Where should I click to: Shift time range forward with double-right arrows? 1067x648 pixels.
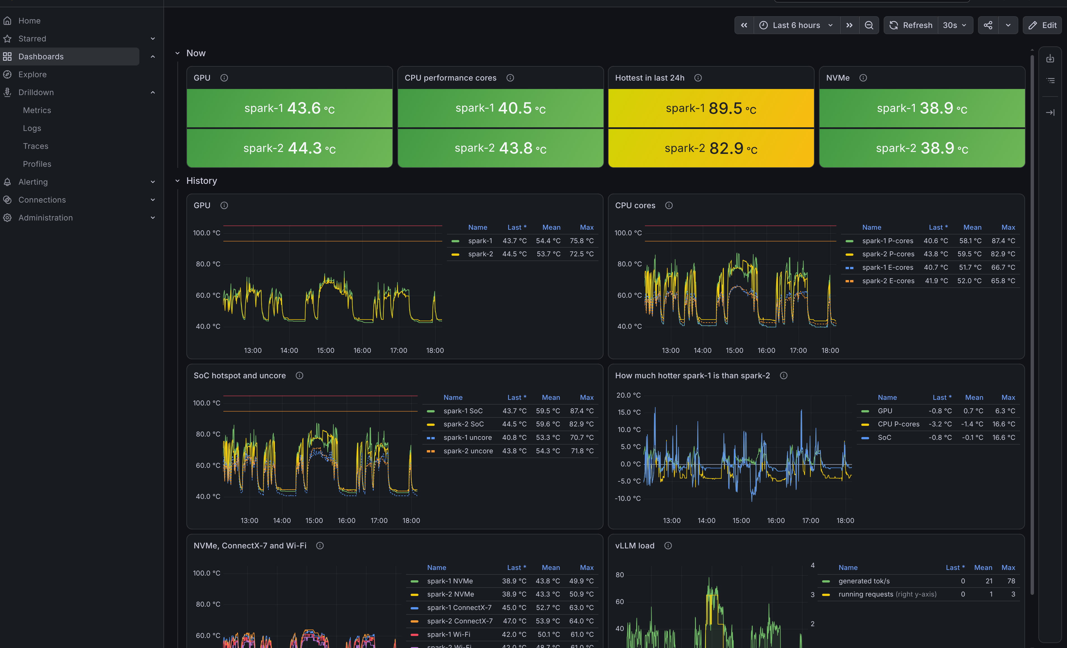(849, 25)
